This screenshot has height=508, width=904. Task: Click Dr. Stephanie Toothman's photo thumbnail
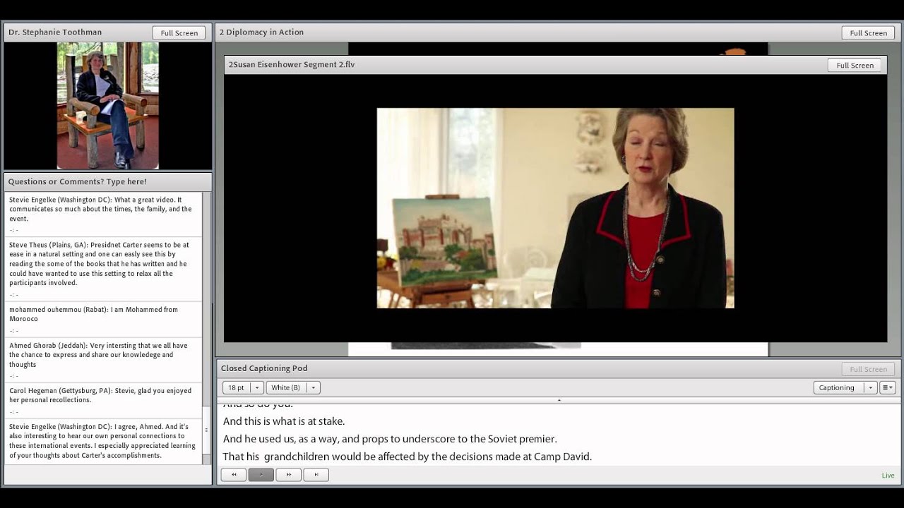108,106
